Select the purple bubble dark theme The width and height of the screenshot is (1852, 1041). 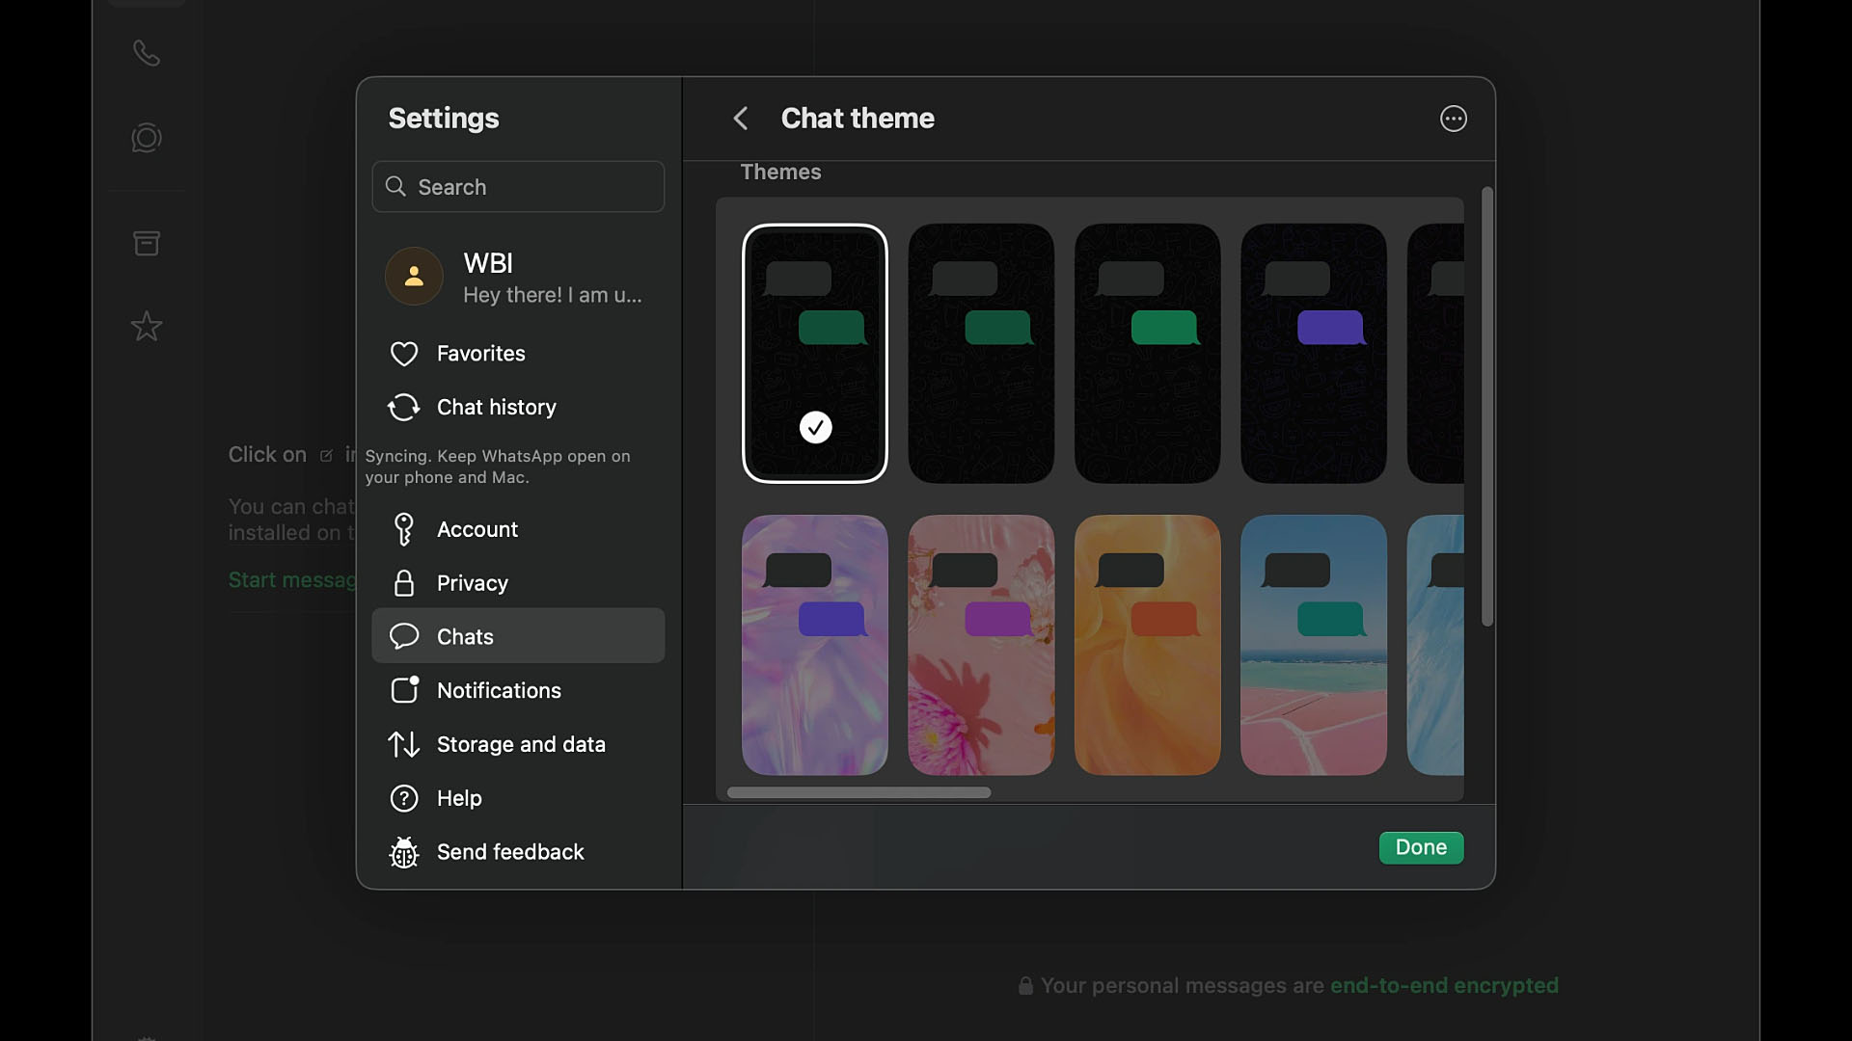click(x=1313, y=354)
